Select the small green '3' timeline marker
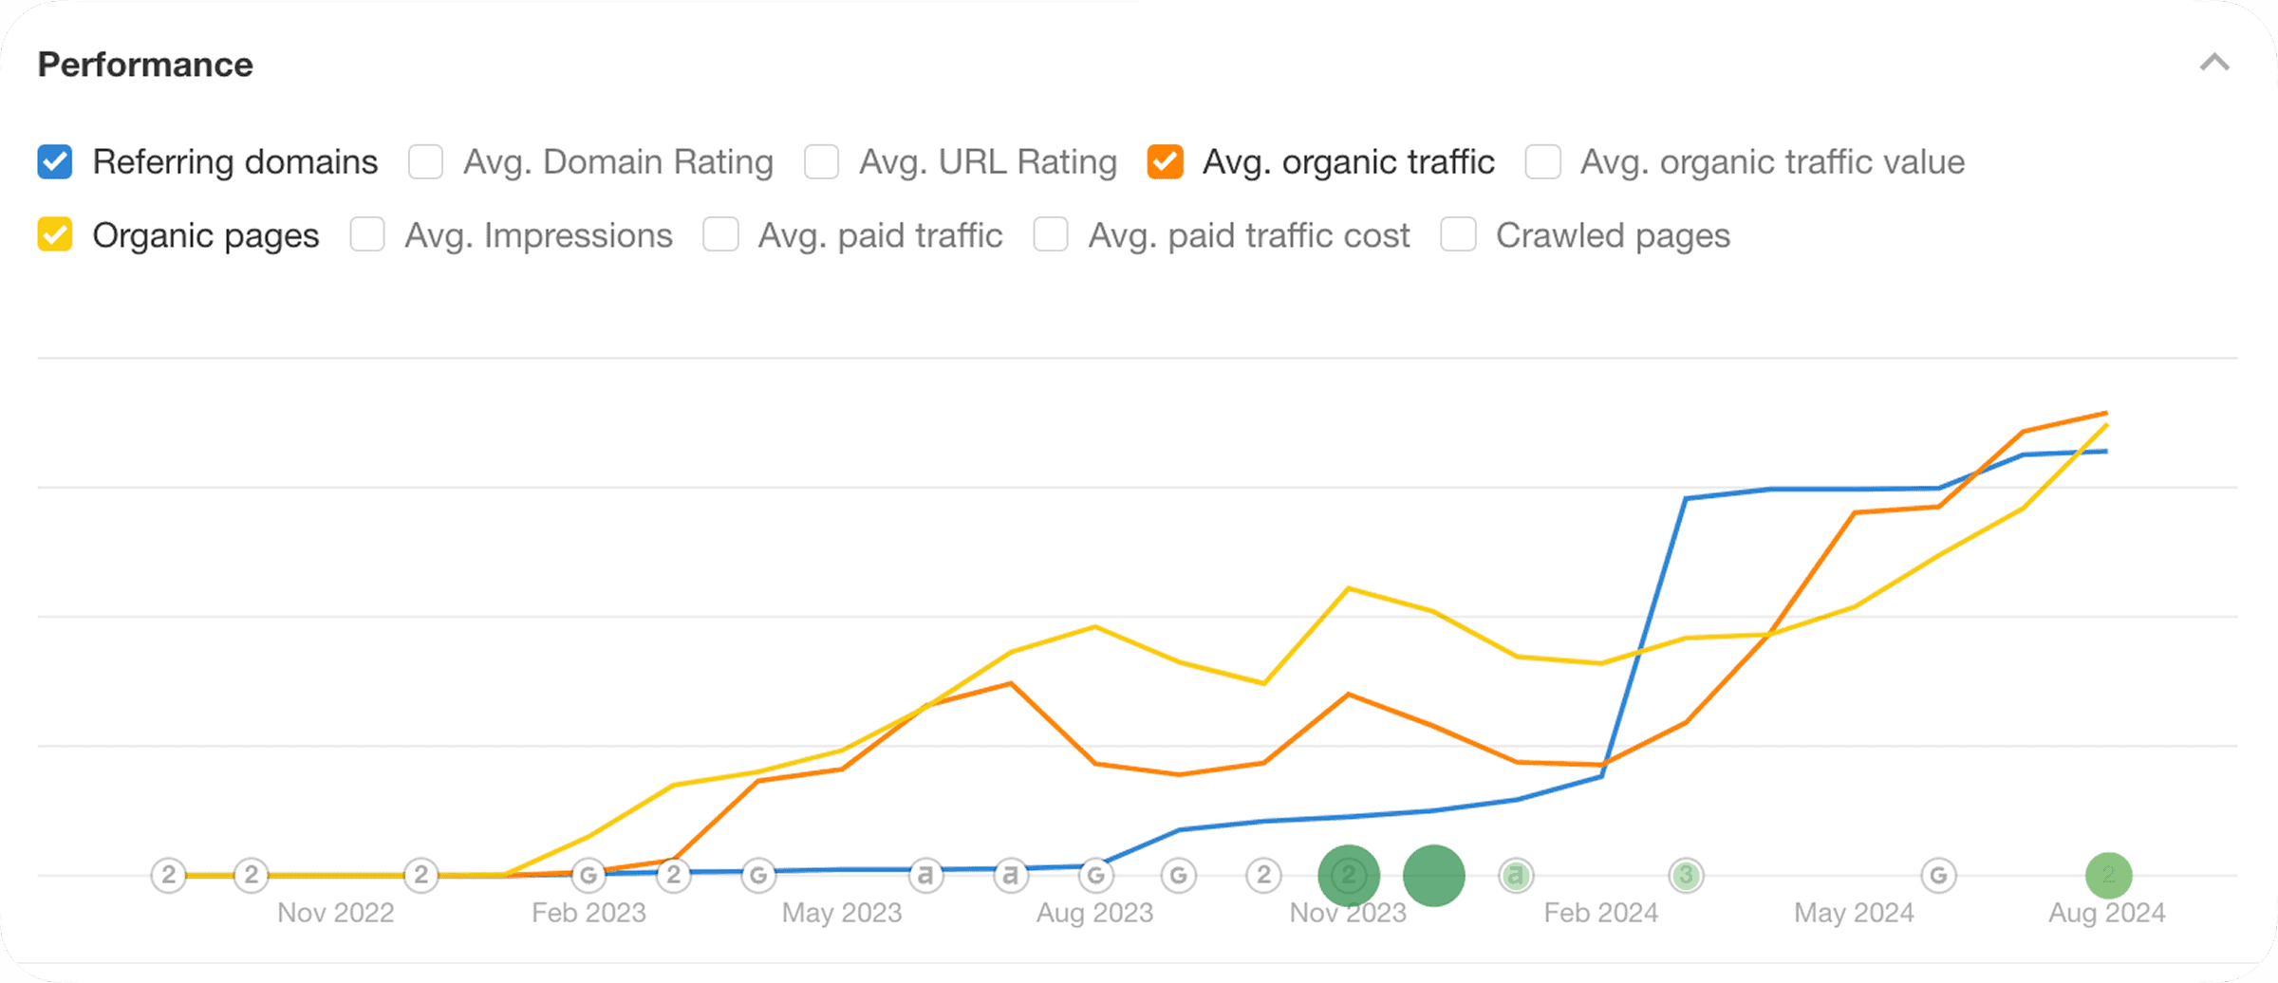The image size is (2278, 983). (1686, 875)
